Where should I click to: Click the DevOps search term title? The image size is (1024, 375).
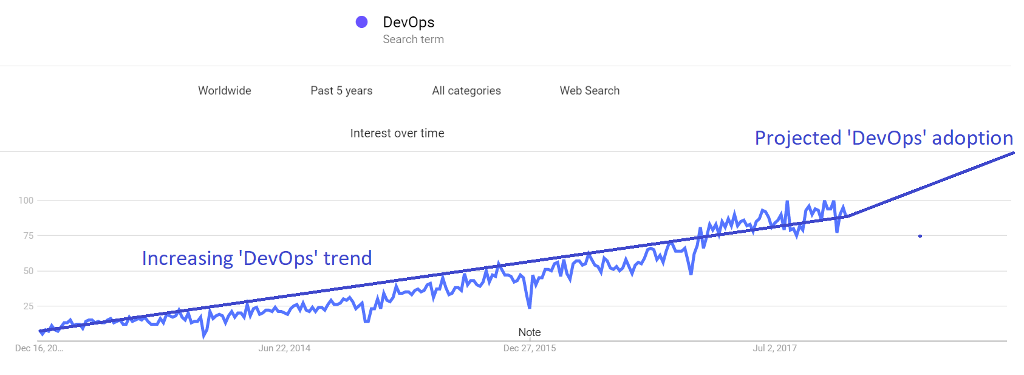click(408, 22)
